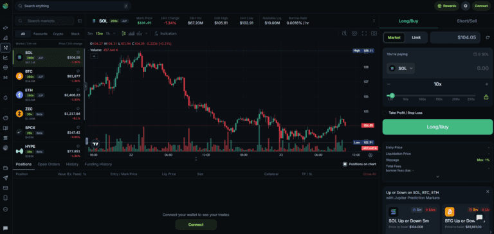Screen dimensions: 494x234
Task: Open the SOL paying token dropdown
Action: coord(401,68)
